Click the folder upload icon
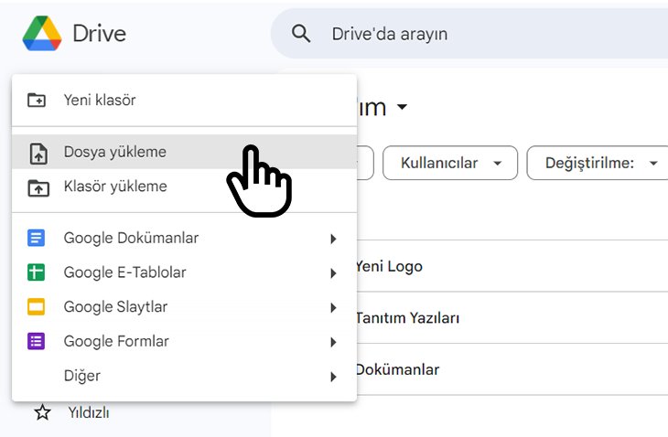Image resolution: width=668 pixels, height=437 pixels. [x=38, y=187]
